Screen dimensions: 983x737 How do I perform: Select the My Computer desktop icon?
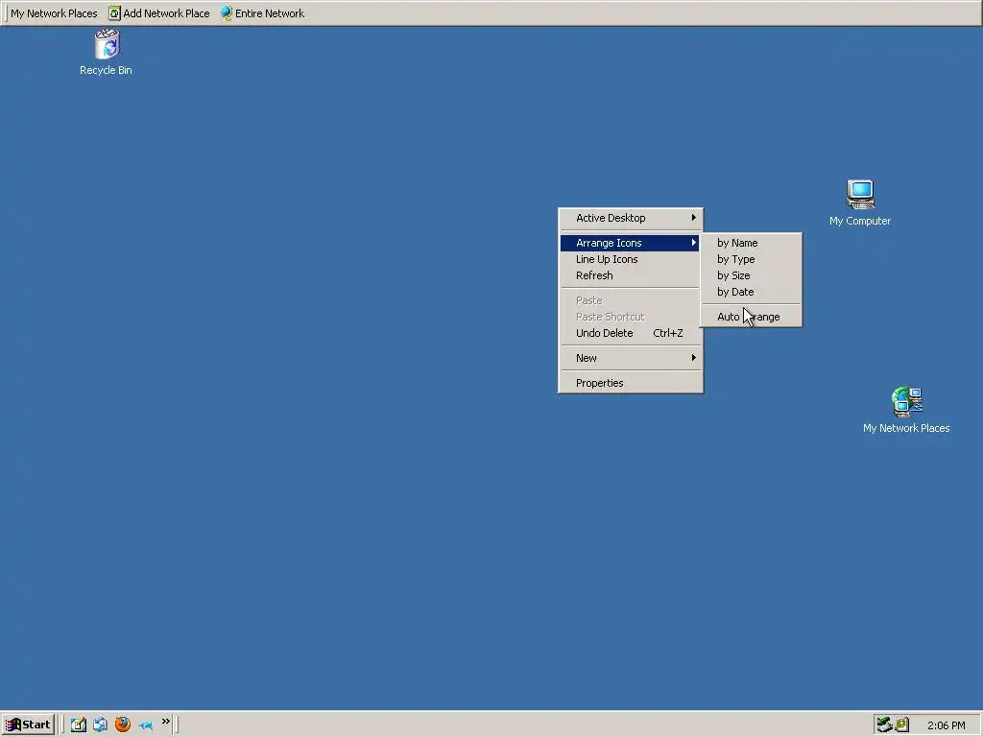[x=859, y=202]
